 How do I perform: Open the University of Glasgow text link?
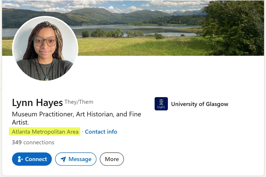[200, 104]
